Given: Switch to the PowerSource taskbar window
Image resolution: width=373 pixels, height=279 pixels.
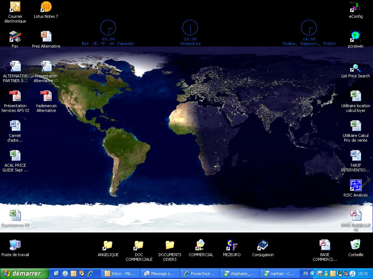Looking at the screenshot, I should pyautogui.click(x=200, y=274).
